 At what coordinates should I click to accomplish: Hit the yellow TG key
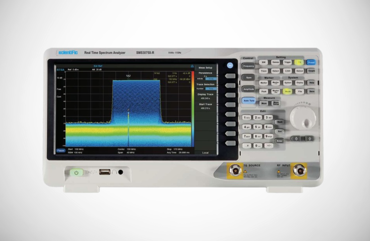(299, 62)
